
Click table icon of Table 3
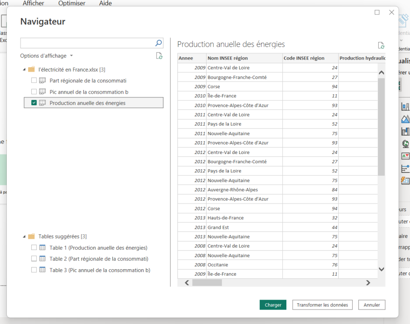click(42, 270)
